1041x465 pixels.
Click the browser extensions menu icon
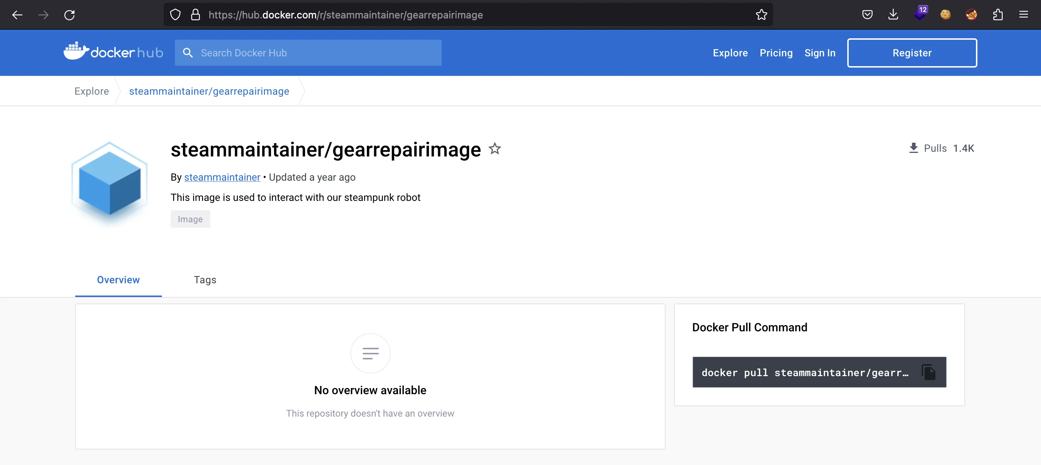[x=998, y=14]
